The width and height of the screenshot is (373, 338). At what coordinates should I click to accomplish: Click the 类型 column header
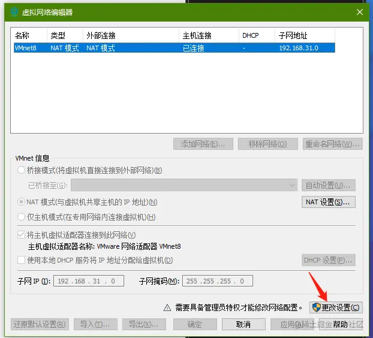pyautogui.click(x=65, y=35)
